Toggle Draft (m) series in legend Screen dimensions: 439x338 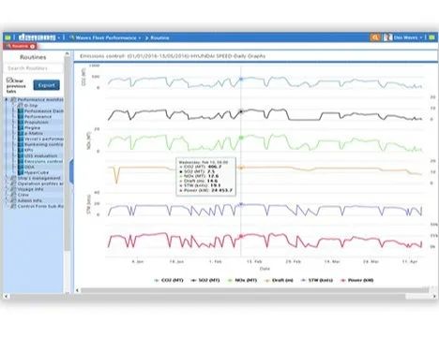click(279, 280)
